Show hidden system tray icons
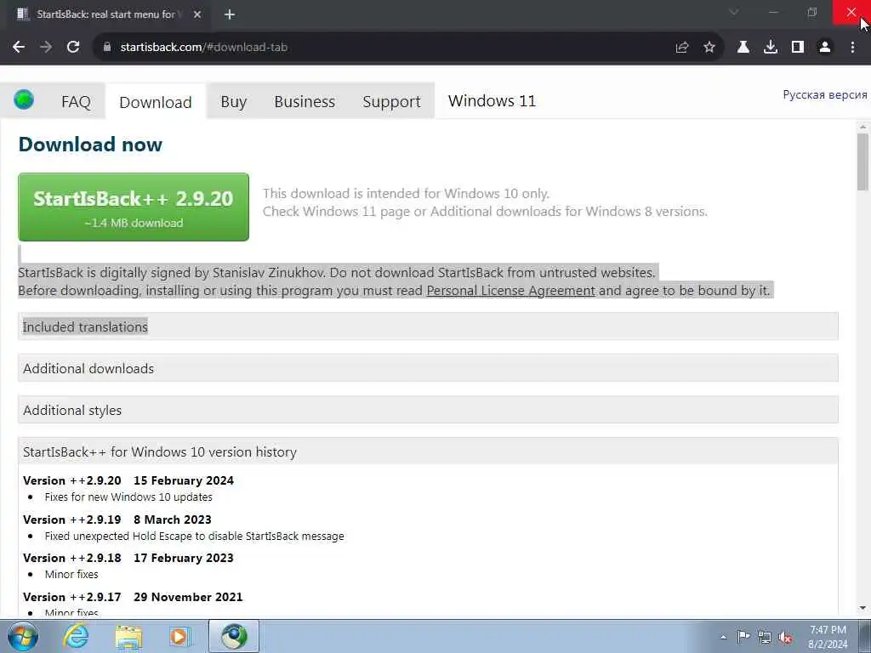Image resolution: width=871 pixels, height=653 pixels. tap(723, 637)
